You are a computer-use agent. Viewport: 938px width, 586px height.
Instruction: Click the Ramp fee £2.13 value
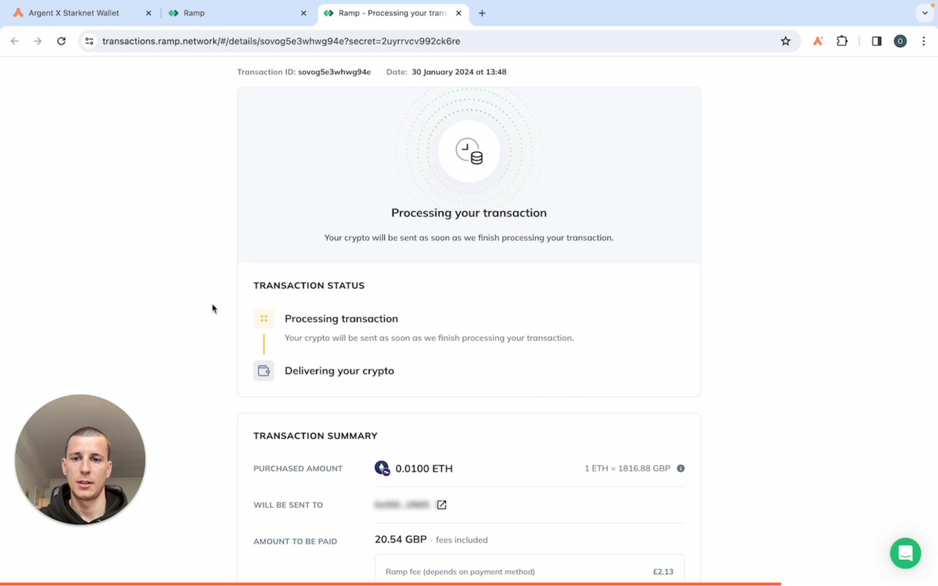coord(663,571)
